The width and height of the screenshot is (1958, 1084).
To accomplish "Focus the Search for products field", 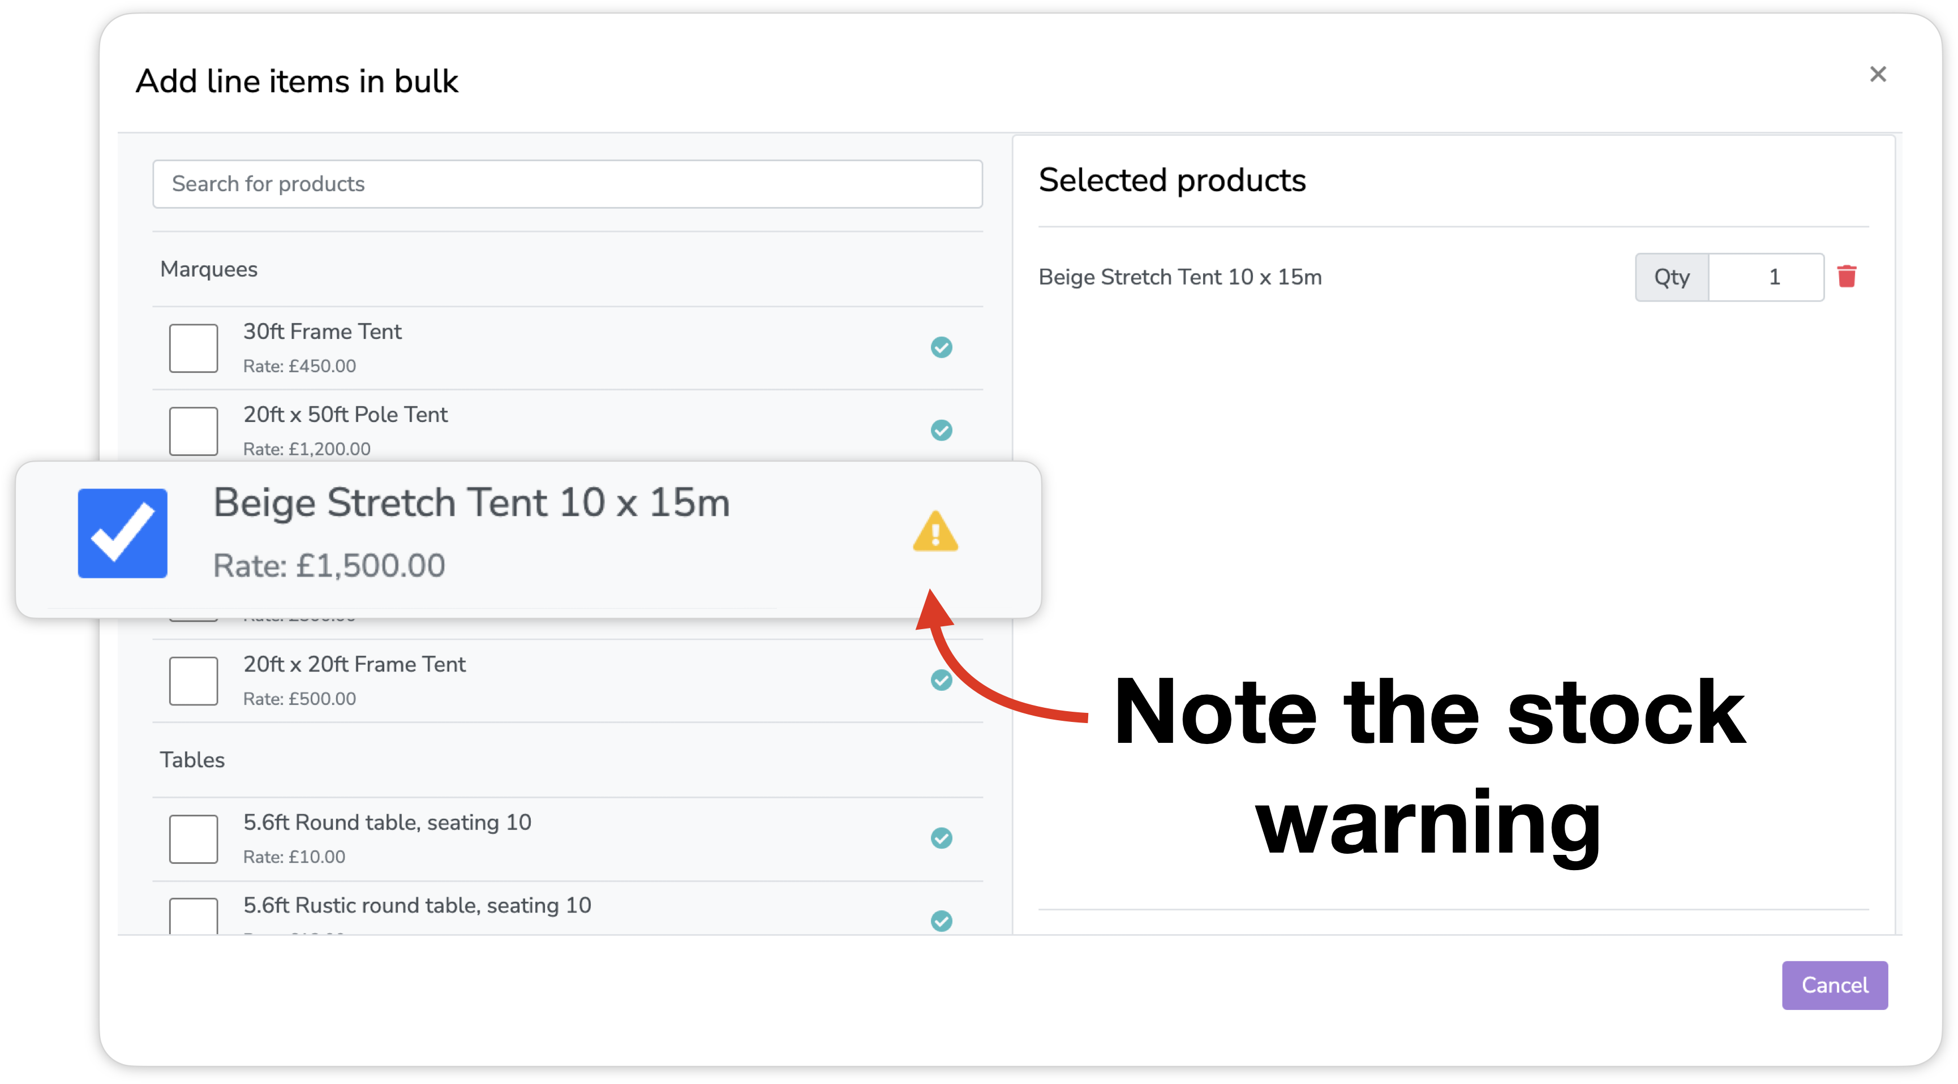I will [x=568, y=184].
